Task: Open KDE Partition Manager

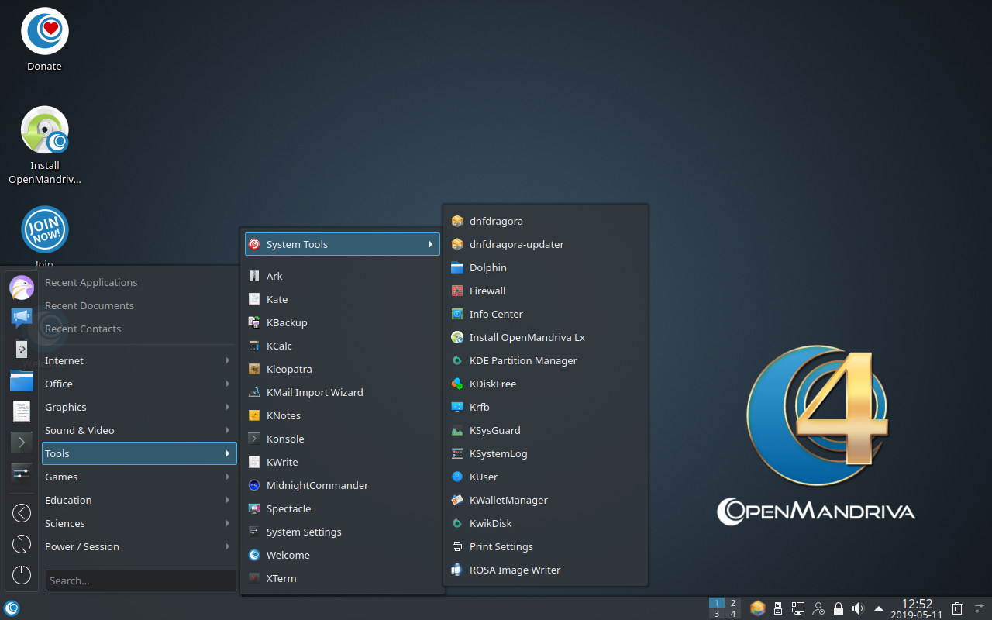Action: (545, 360)
